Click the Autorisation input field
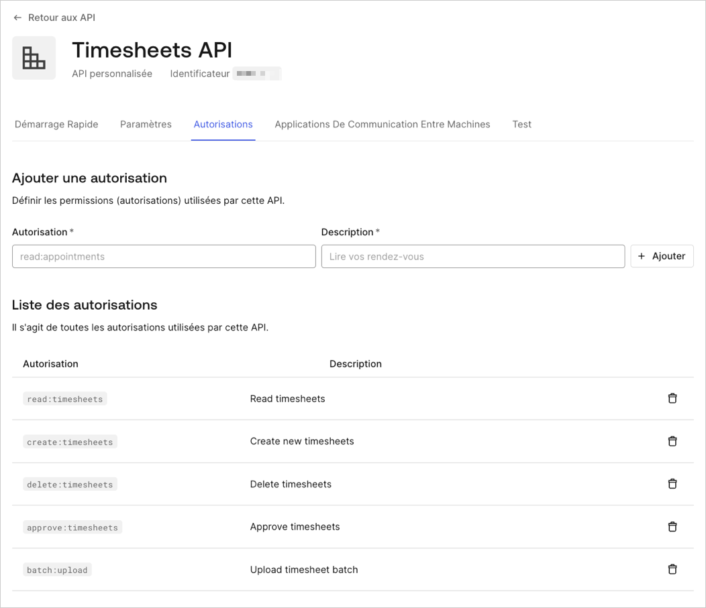 click(164, 256)
